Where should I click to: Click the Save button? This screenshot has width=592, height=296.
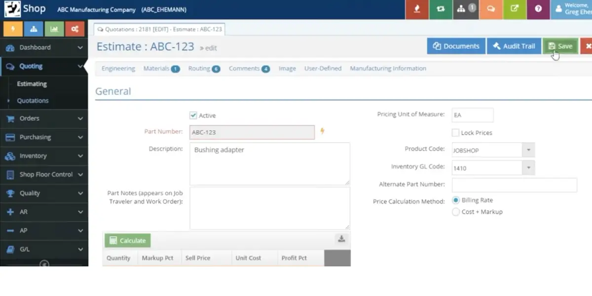click(560, 46)
